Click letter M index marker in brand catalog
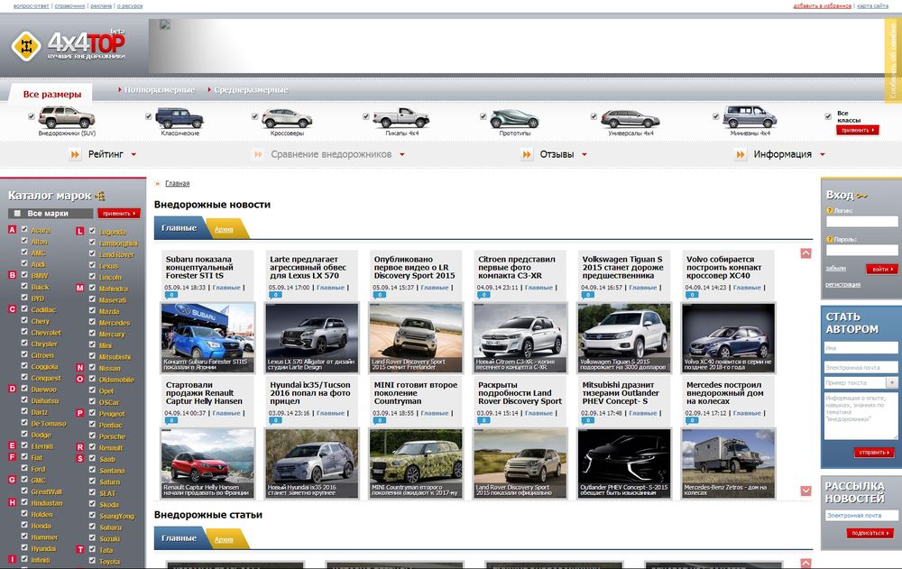 (x=80, y=288)
